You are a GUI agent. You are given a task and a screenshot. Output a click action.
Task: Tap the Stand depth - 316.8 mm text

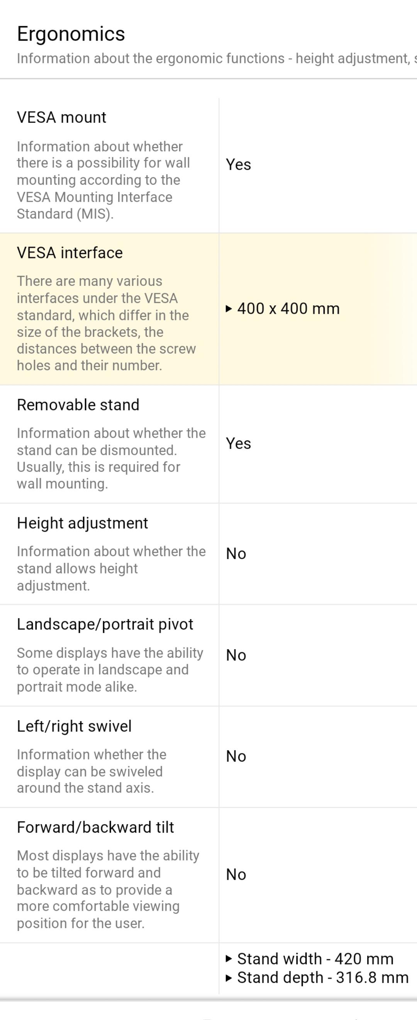click(322, 977)
